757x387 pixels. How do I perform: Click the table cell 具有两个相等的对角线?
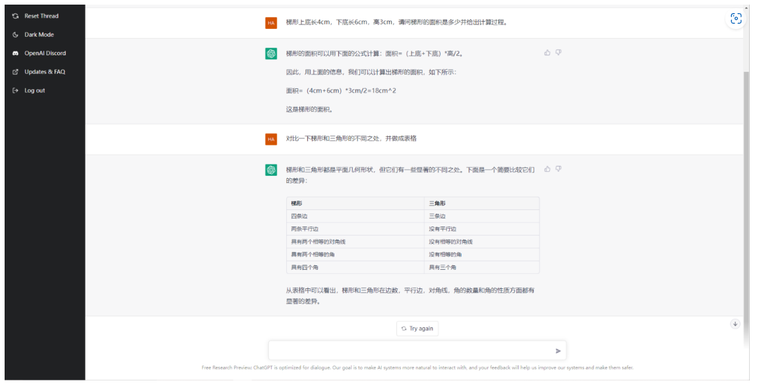[x=355, y=242]
